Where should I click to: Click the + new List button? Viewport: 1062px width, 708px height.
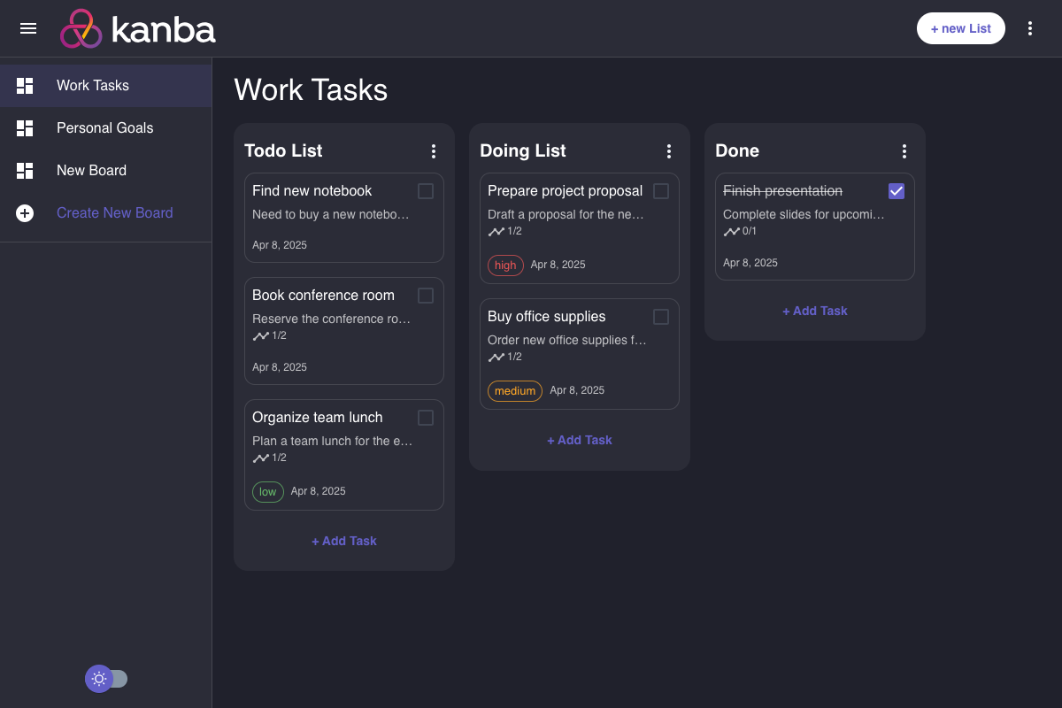[x=961, y=28]
